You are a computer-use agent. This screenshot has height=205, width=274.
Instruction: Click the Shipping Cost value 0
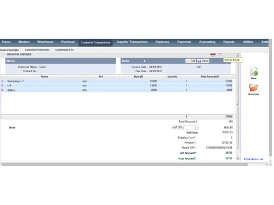coord(231,138)
